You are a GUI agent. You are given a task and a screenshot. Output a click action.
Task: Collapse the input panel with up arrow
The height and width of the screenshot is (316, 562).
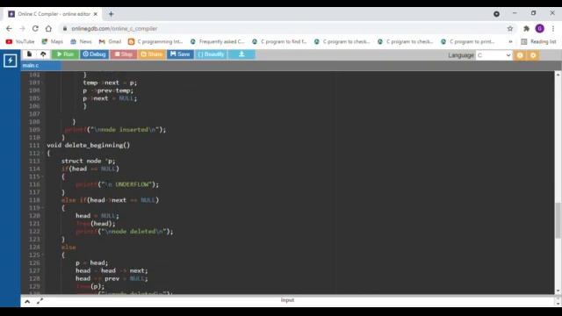click(27, 302)
